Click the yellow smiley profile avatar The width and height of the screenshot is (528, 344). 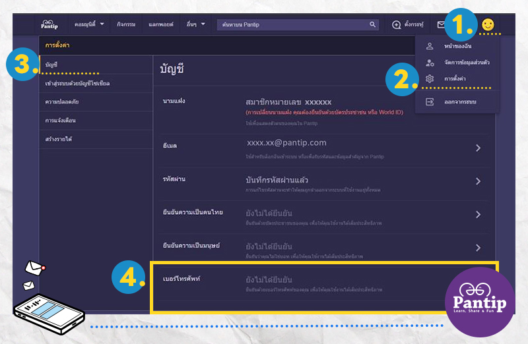[488, 24]
